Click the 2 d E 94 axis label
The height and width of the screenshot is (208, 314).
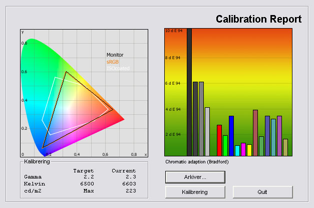(x=173, y=134)
